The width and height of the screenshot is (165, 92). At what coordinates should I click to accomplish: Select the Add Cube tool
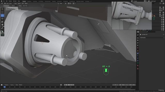click(x=2, y=35)
